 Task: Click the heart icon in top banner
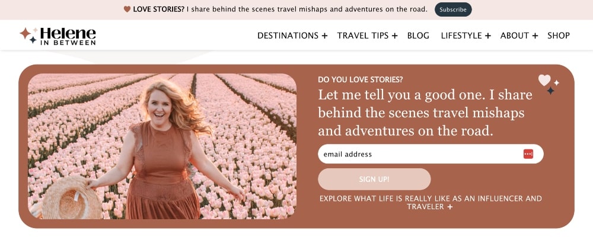click(x=127, y=9)
